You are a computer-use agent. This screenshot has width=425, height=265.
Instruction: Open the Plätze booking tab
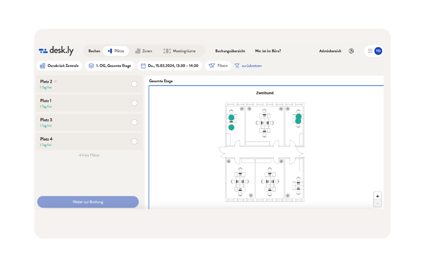116,51
